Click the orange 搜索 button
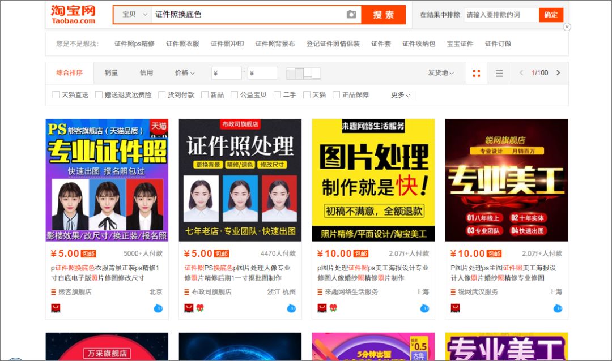The width and height of the screenshot is (612, 361). (x=384, y=15)
